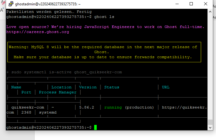Screen dimensions: 216x140
Task: Click the "Paketlisten werden gelesen… Fertig" line
Action: tap(49, 12)
